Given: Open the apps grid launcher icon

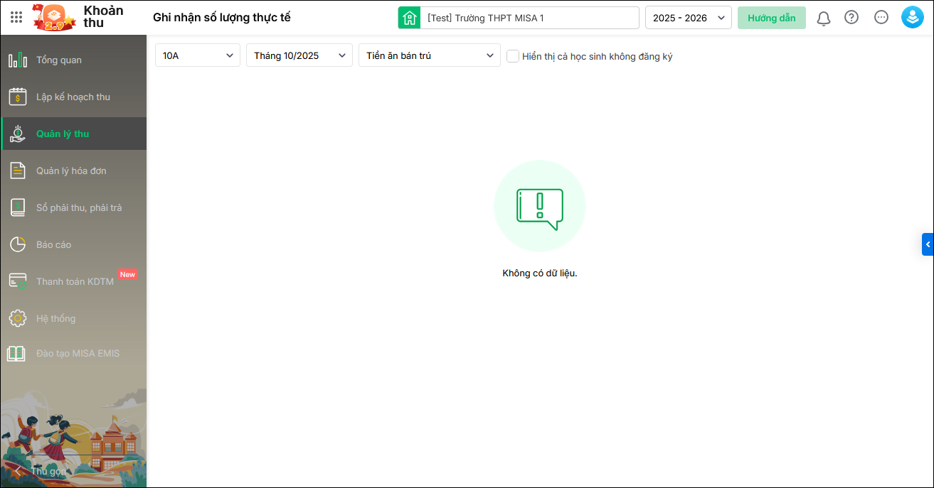Looking at the screenshot, I should point(16,17).
